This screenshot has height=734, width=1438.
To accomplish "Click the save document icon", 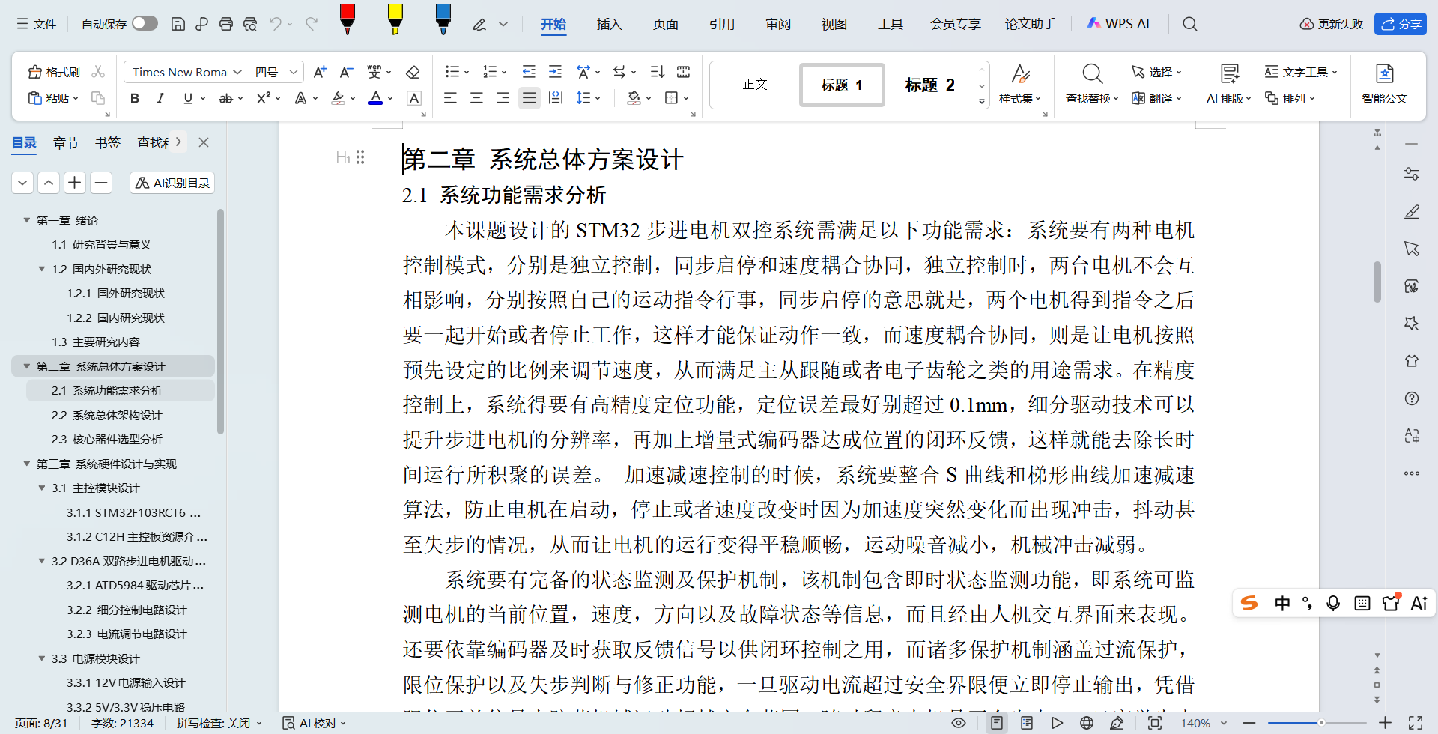I will [x=178, y=24].
